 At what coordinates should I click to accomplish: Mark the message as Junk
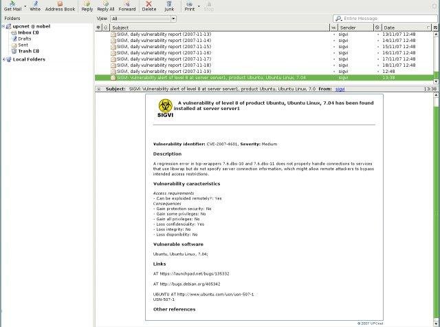coord(169,6)
